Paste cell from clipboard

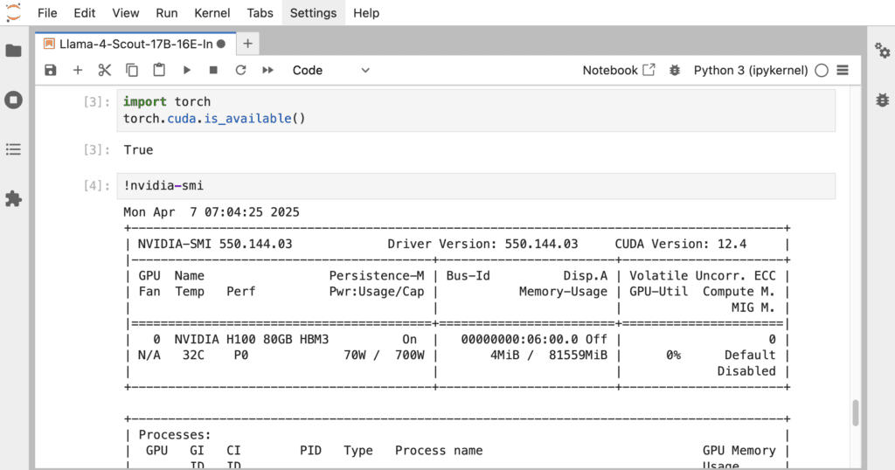point(159,70)
